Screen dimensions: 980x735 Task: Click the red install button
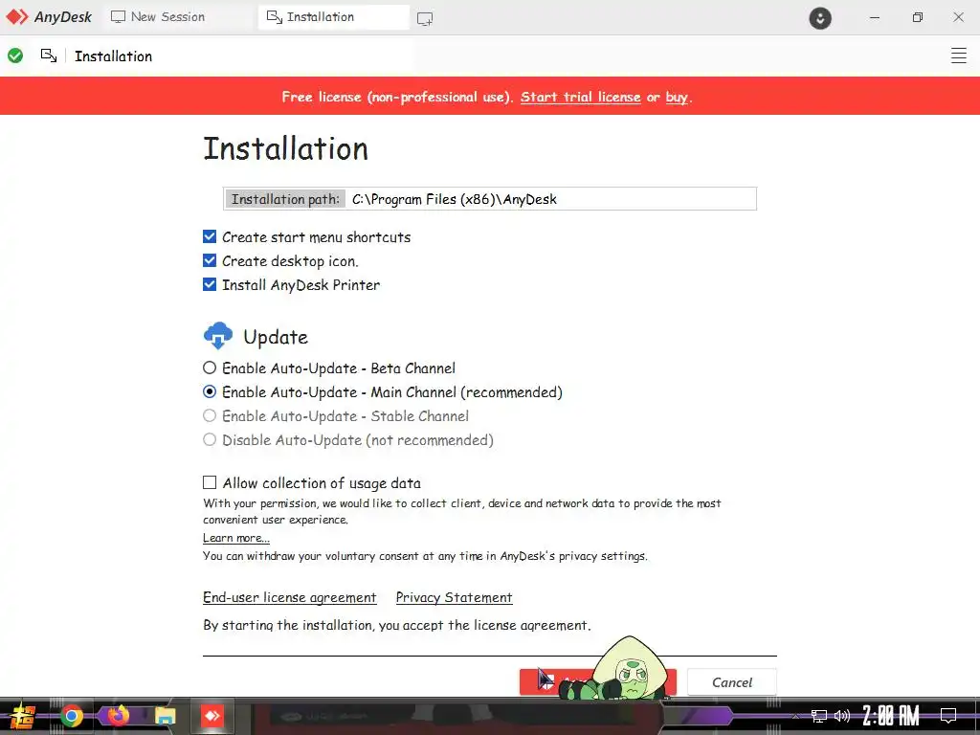(597, 681)
